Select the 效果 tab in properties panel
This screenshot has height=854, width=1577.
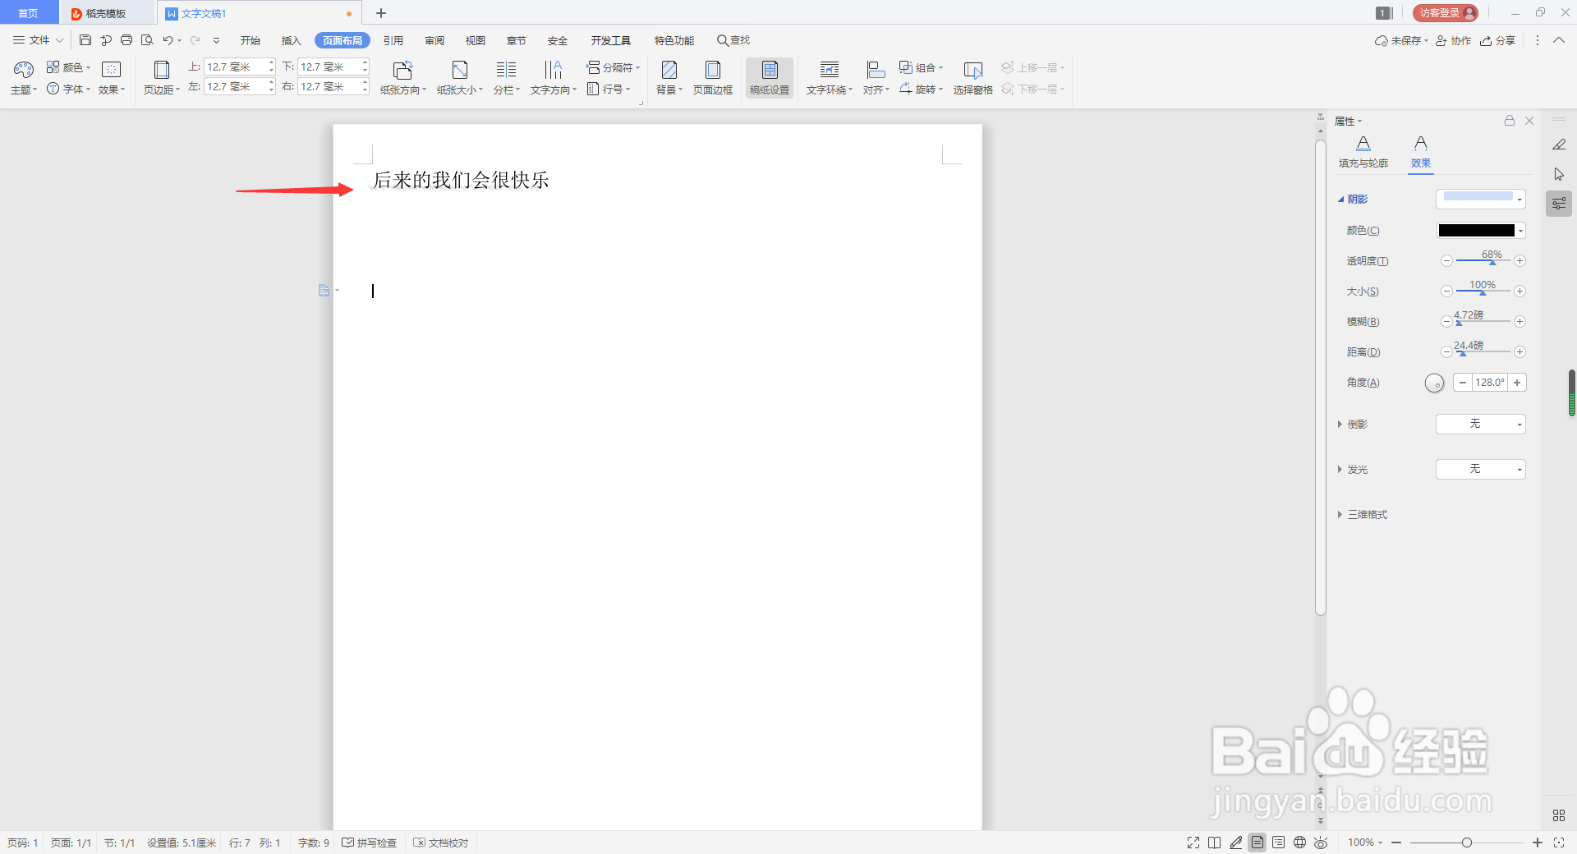click(x=1421, y=153)
